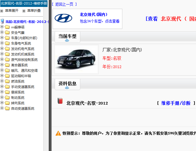Click the folder icon for 离合器系统

(x=7, y=65)
